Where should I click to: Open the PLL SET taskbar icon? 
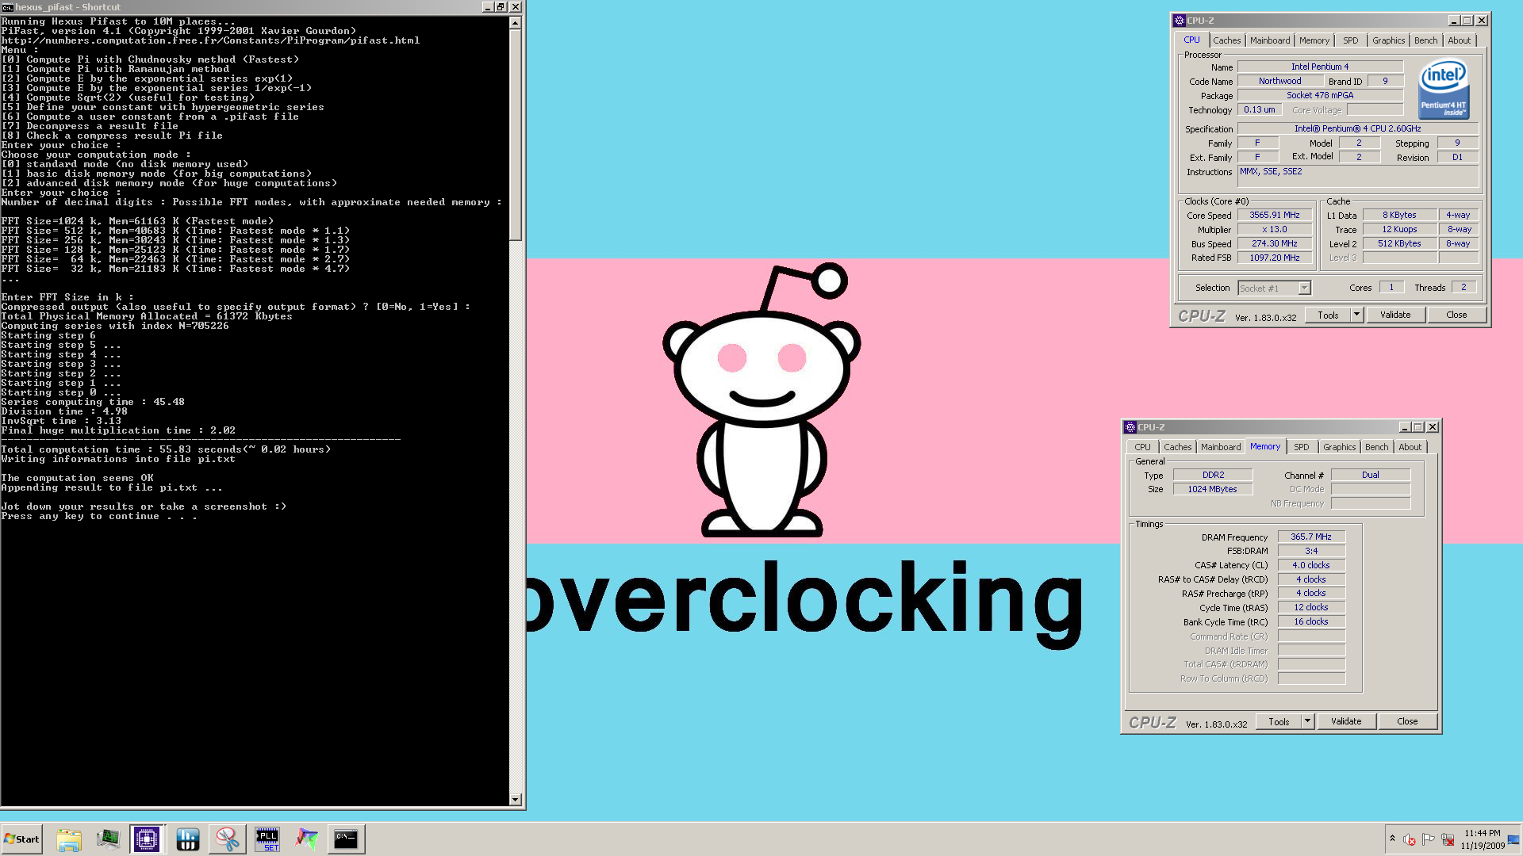tap(267, 839)
